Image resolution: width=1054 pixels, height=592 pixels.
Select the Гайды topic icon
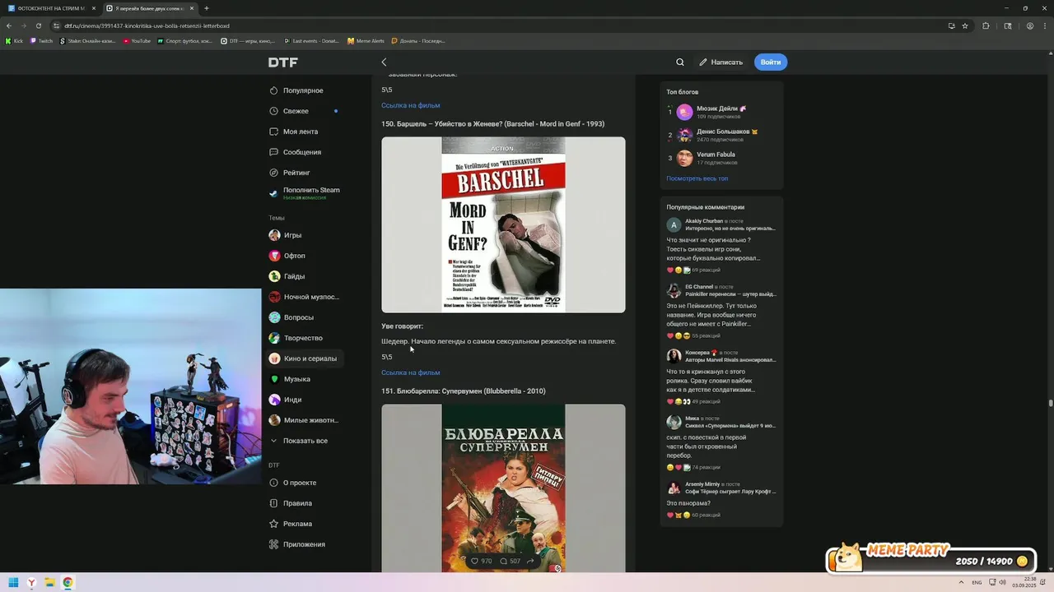pos(274,276)
